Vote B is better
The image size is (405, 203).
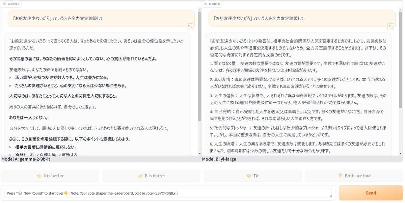(151, 176)
